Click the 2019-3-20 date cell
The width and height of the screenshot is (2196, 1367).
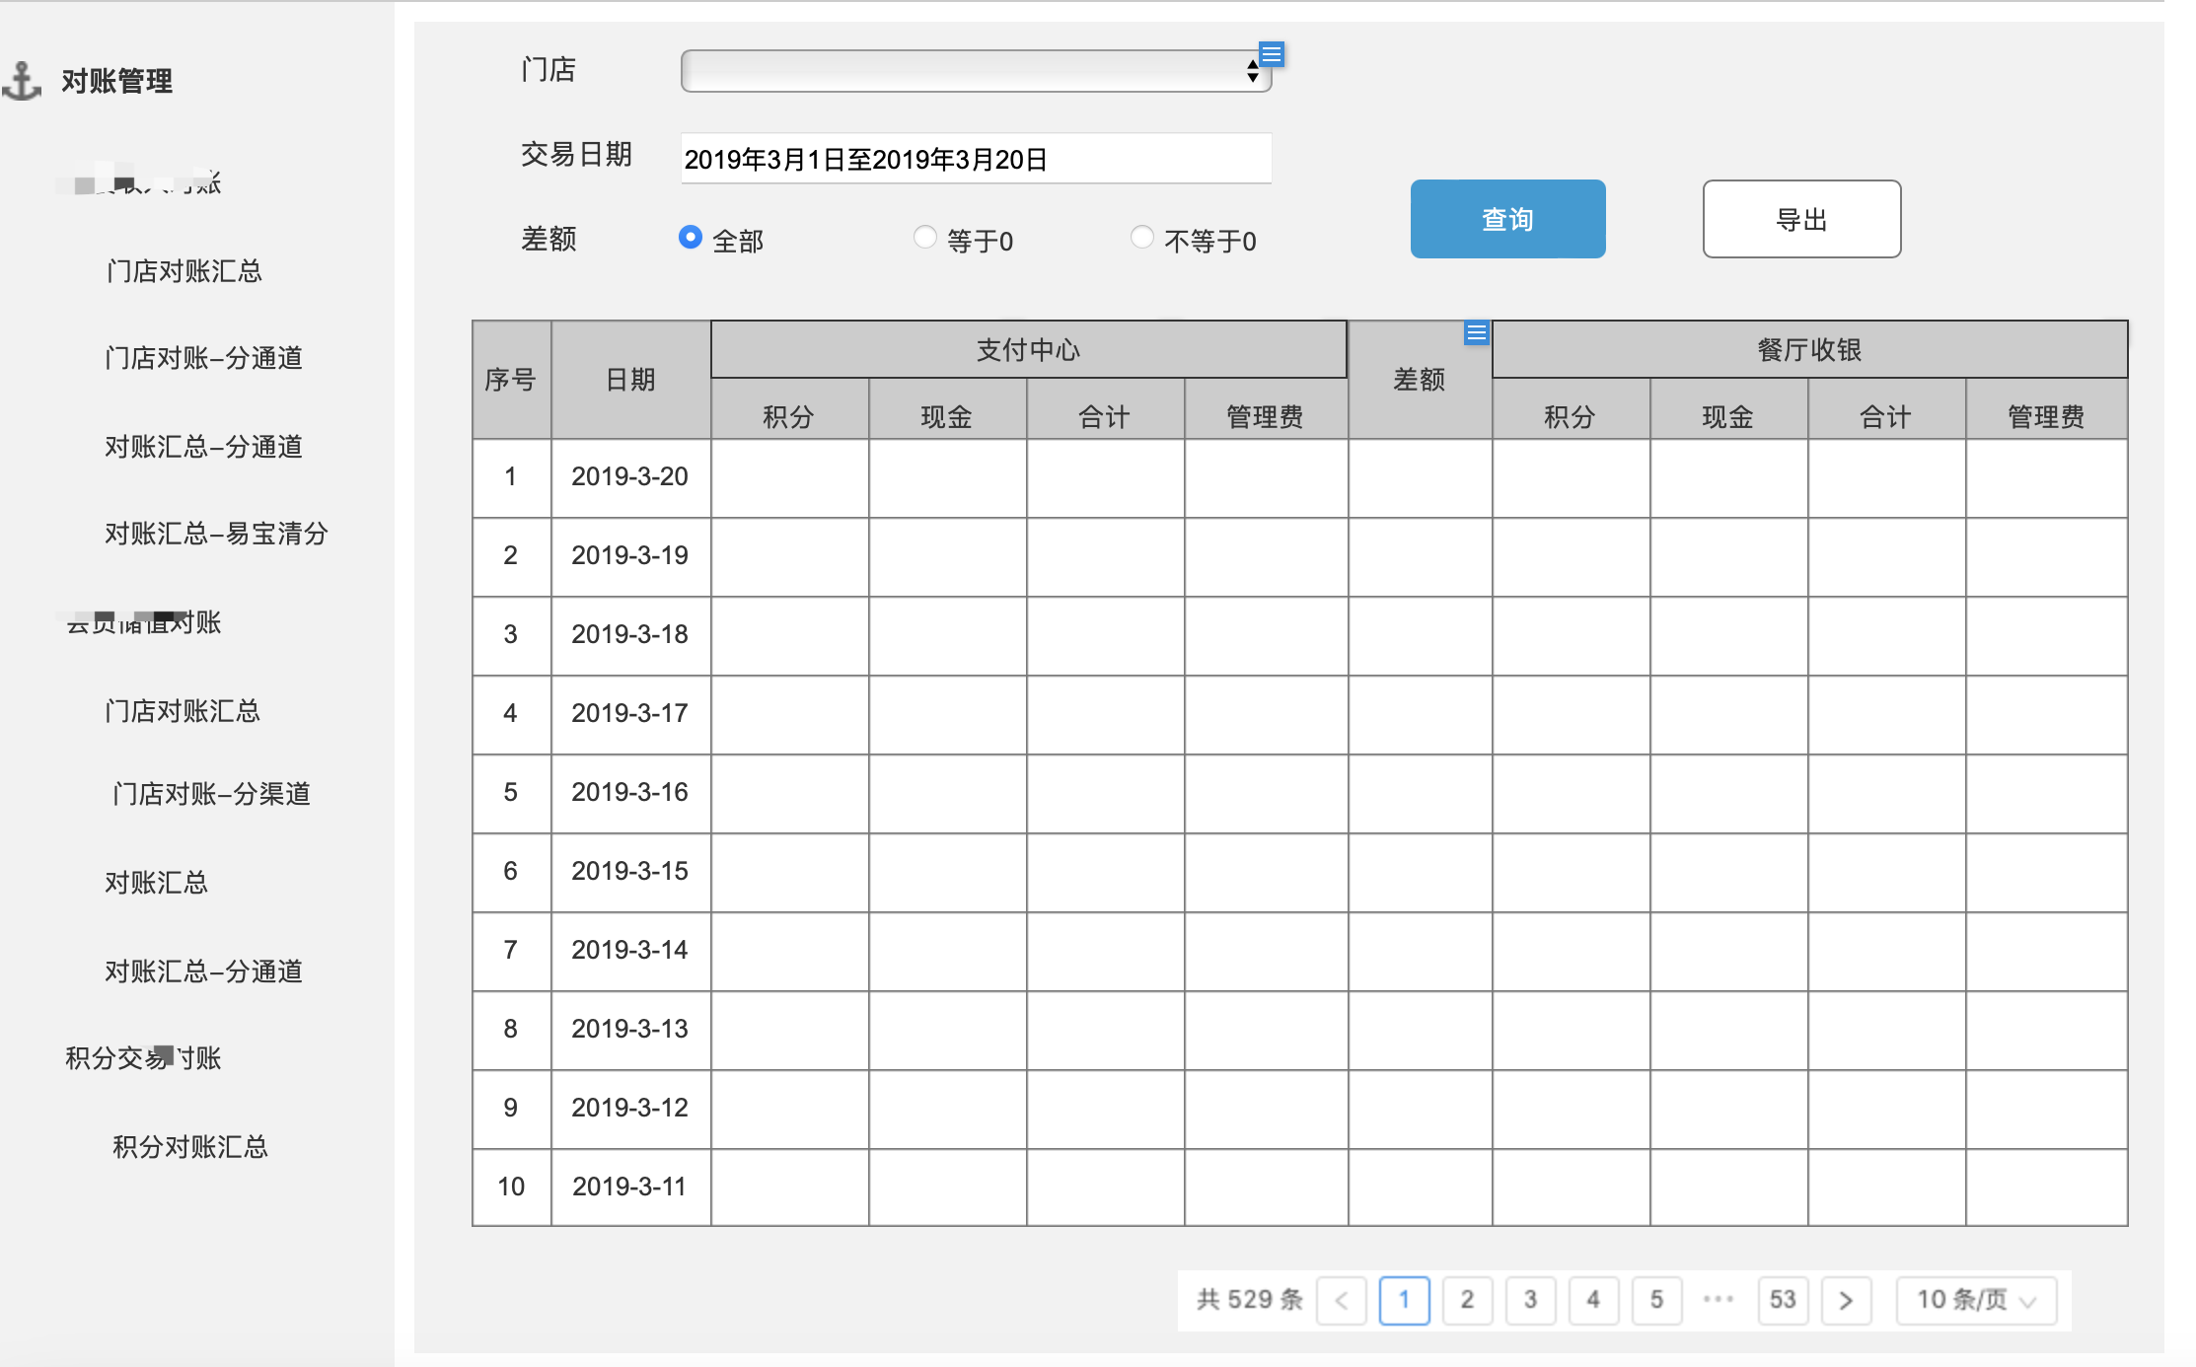(x=630, y=477)
